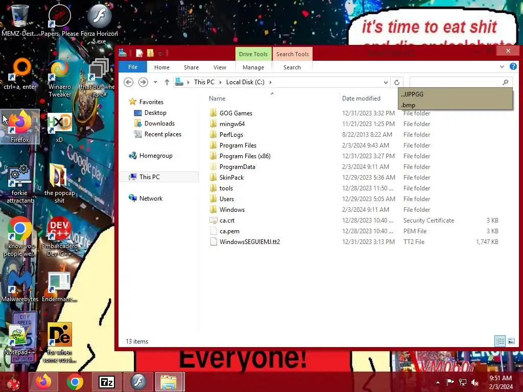Click the 7-Zip taskbar icon
This screenshot has width=523, height=392.
pos(106,382)
